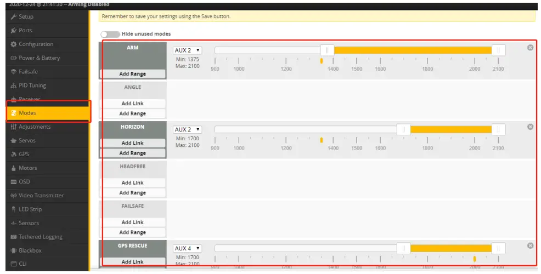The width and height of the screenshot is (541, 274).
Task: Remove the HORIZON range with X icon
Action: pos(531,127)
